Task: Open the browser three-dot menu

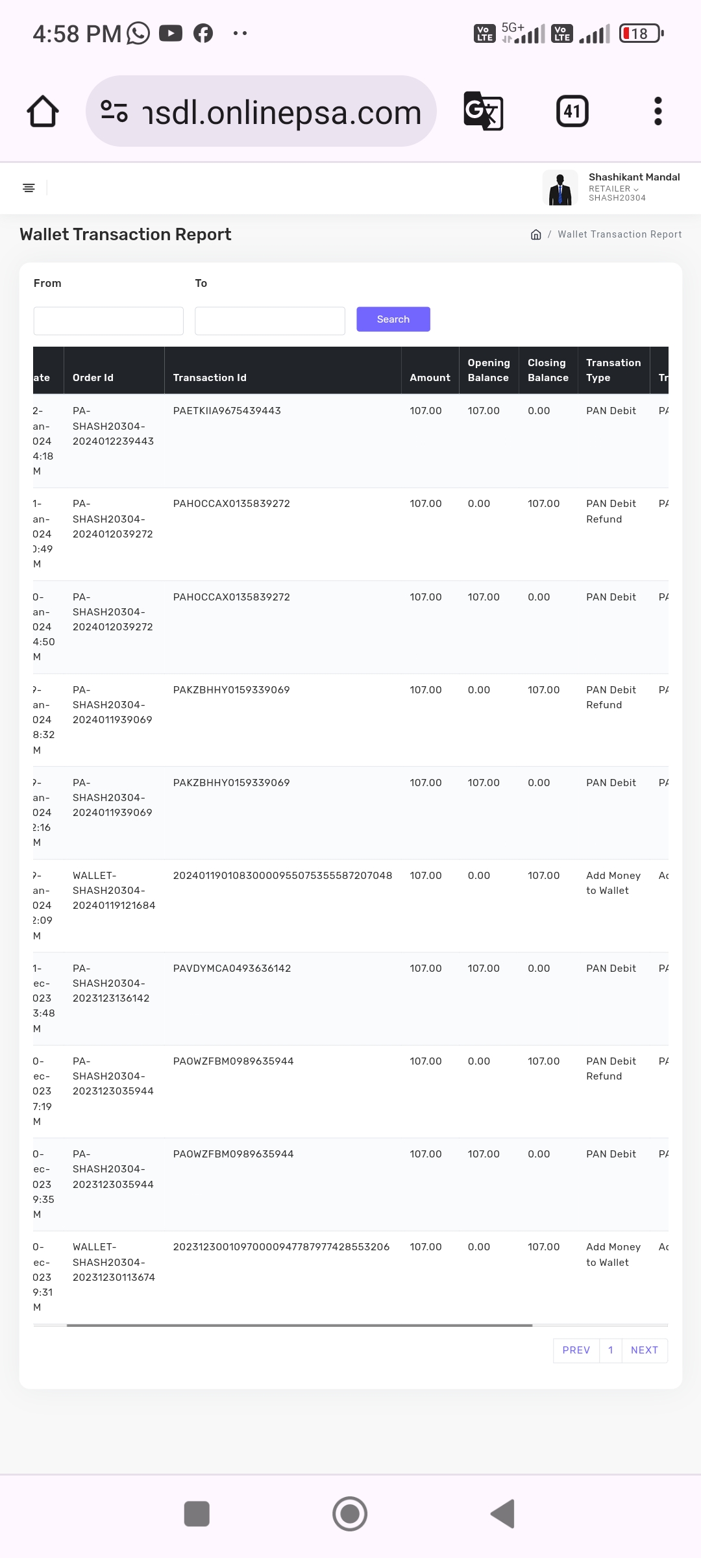Action: click(x=658, y=112)
